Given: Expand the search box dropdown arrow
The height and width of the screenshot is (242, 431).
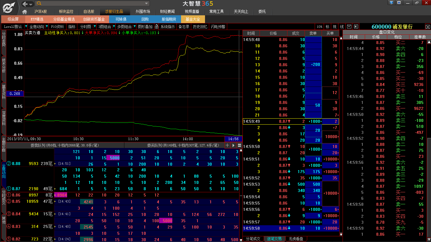Looking at the screenshot, I should (x=147, y=4).
